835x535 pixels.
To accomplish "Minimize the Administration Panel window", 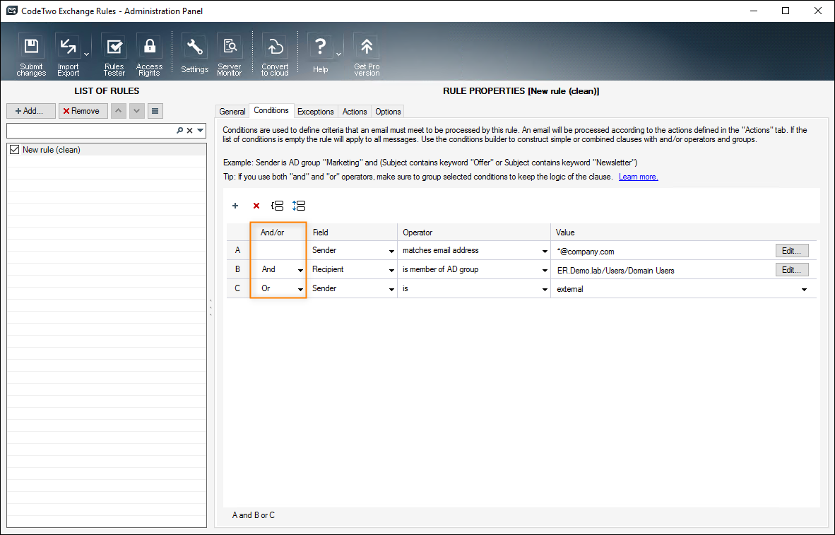I will click(753, 11).
